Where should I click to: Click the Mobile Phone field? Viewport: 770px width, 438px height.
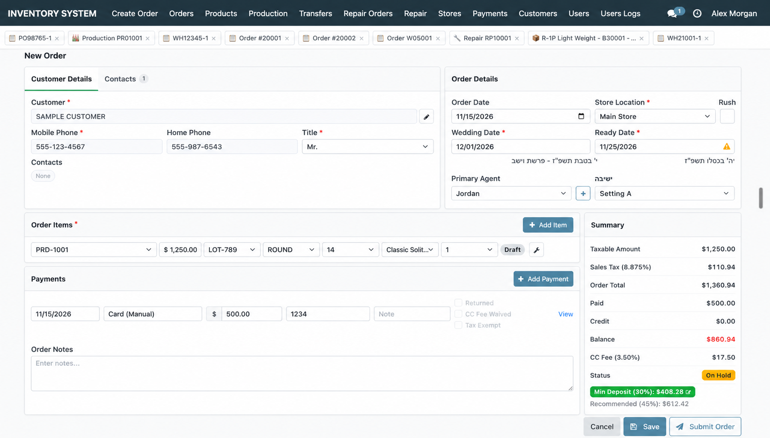(x=96, y=147)
